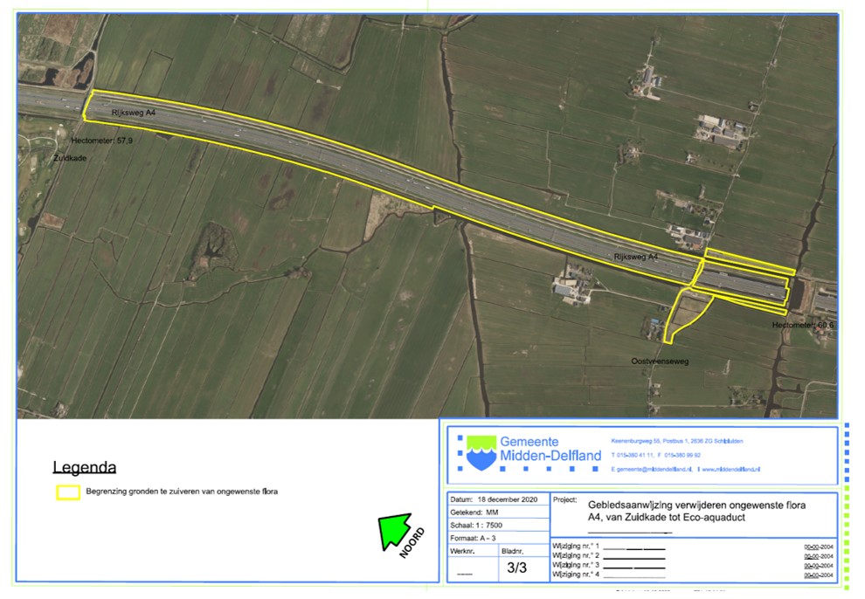Select the 'Datum: 18 december 2020' field
Image resolution: width=865 pixels, height=599 pixels.
pyautogui.click(x=495, y=499)
